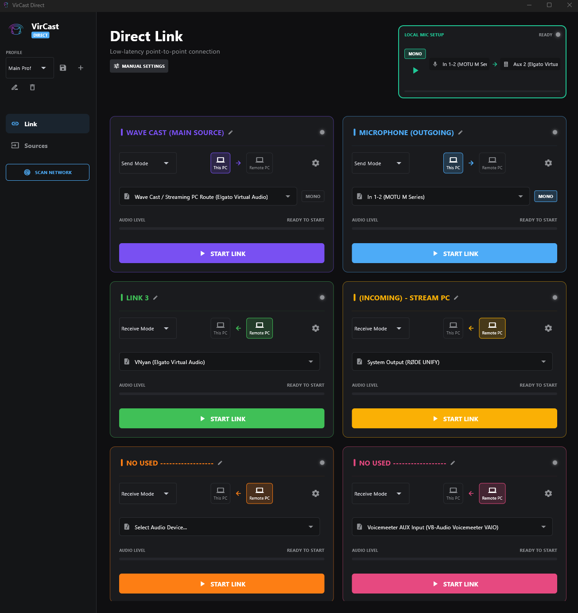Screen dimensions: 578x613
Task: Select the Remote PC icon in Link 3 panel
Action: point(259,328)
